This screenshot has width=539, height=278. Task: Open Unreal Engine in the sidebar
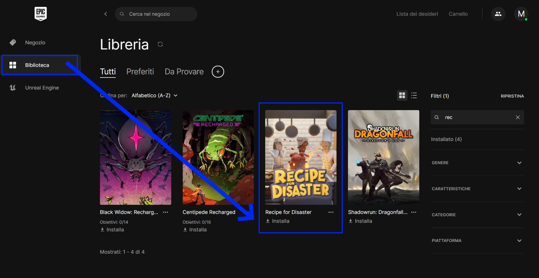[42, 88]
